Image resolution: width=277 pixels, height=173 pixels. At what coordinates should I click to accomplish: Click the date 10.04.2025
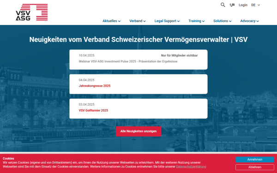(x=87, y=55)
